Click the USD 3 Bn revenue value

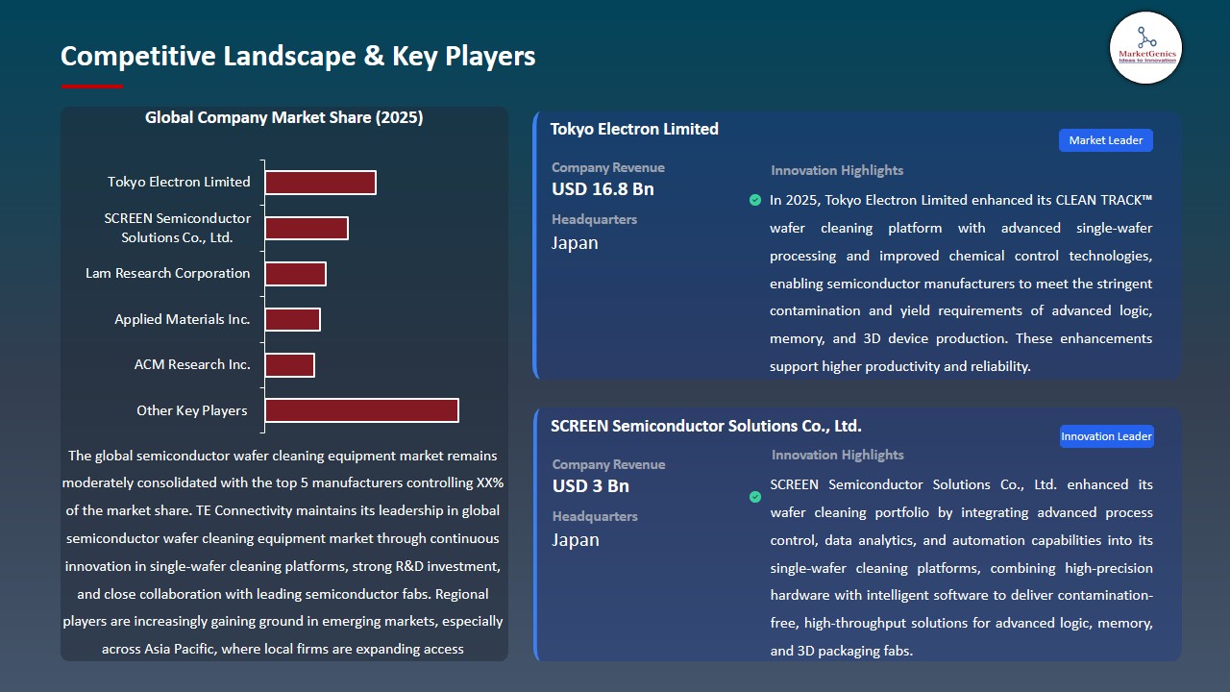[x=590, y=485]
